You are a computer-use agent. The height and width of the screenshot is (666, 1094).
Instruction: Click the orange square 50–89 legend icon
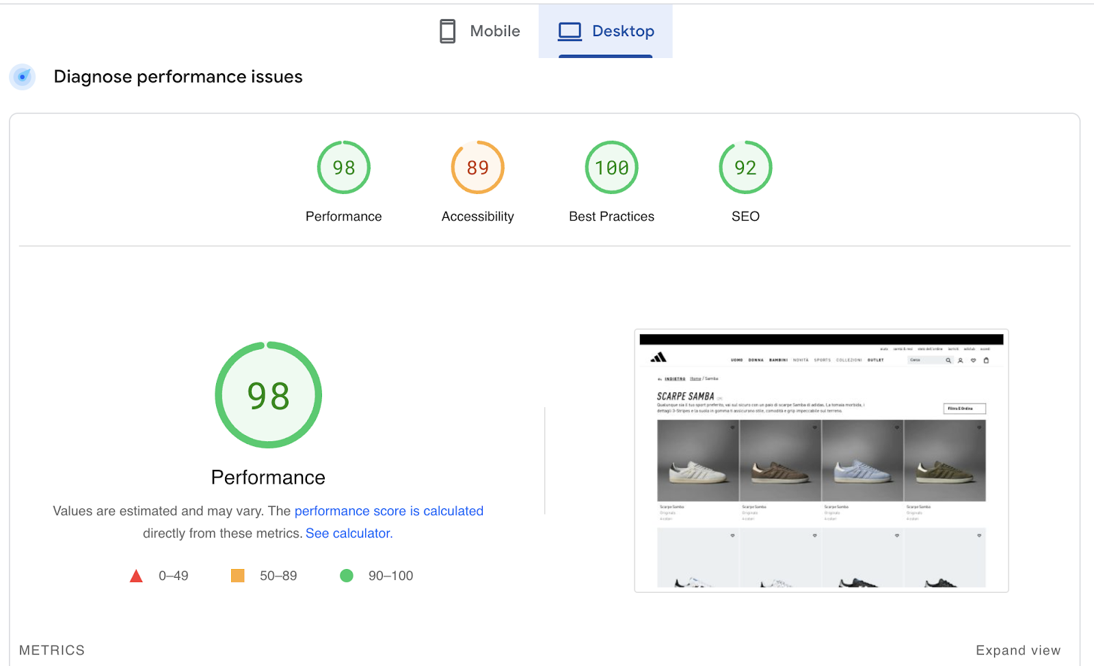(237, 576)
